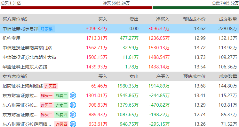Click 成交数量 header in buyers table
Viewport: 239px width, 127px height.
tap(228, 19)
